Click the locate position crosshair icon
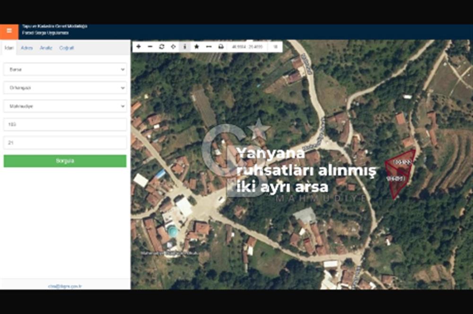473x314 pixels. point(173,47)
